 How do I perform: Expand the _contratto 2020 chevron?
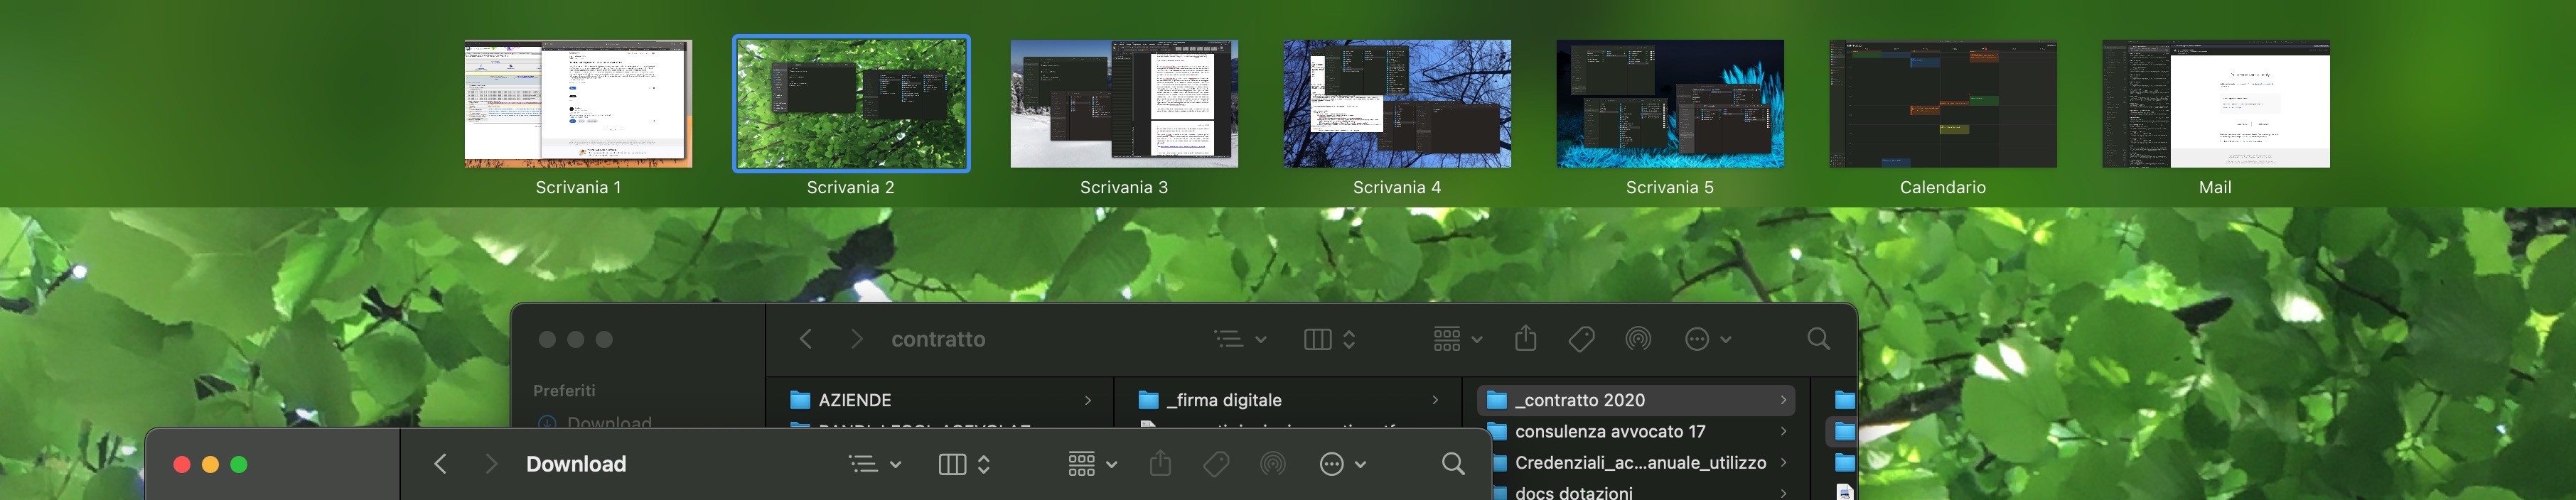pyautogui.click(x=1783, y=400)
